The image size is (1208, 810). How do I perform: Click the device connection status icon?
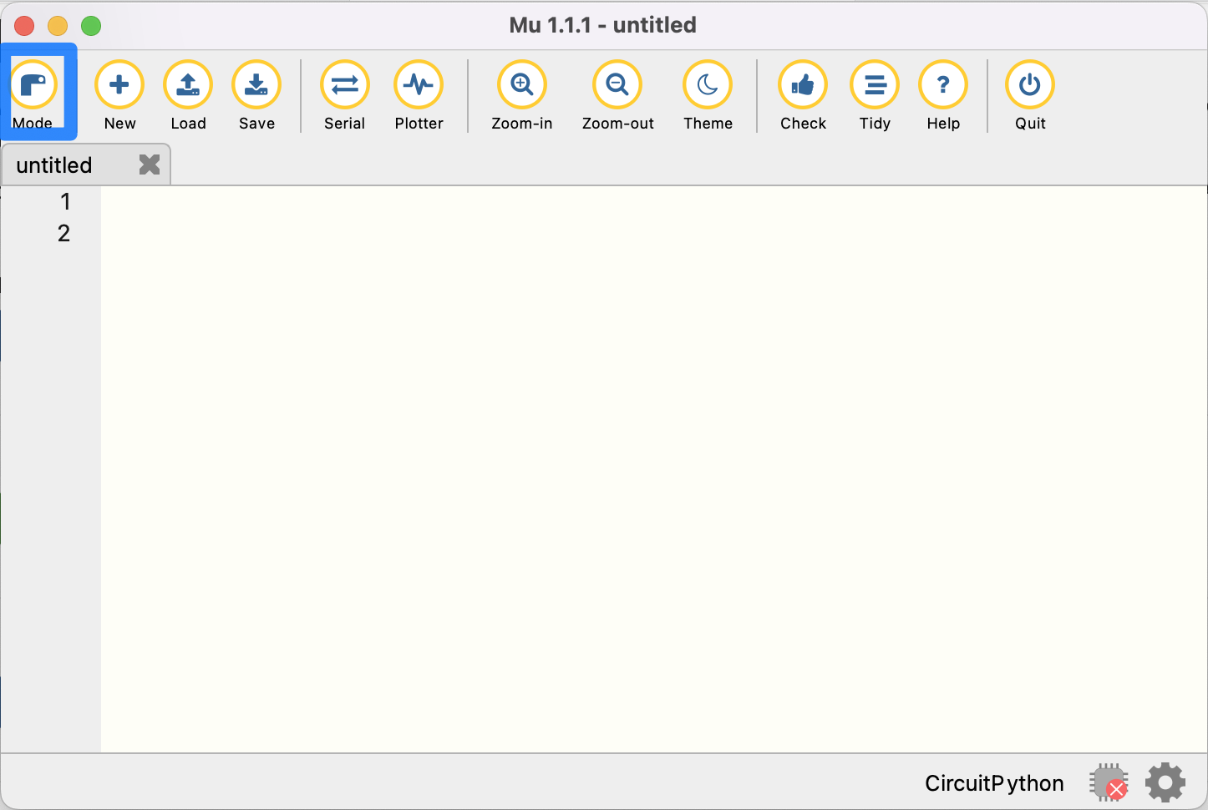1109,783
